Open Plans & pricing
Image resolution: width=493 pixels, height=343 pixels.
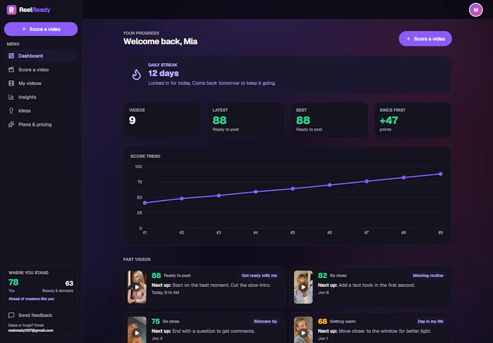click(41, 124)
